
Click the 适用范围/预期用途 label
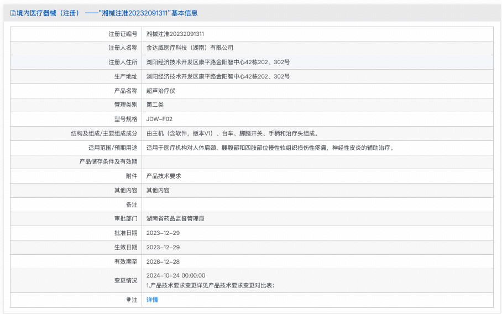[x=113, y=148]
